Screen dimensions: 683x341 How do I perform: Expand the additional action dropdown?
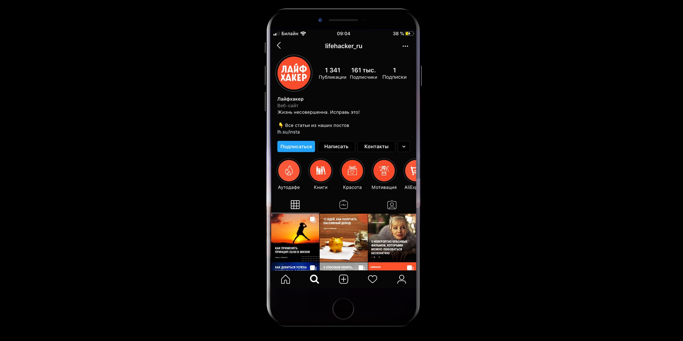404,147
